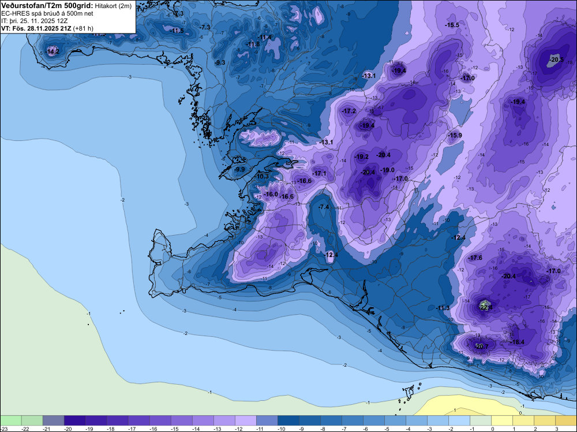Click the IT: þri. 25. 11. 2025 12Z line
The height and width of the screenshot is (432, 577).
[35, 21]
